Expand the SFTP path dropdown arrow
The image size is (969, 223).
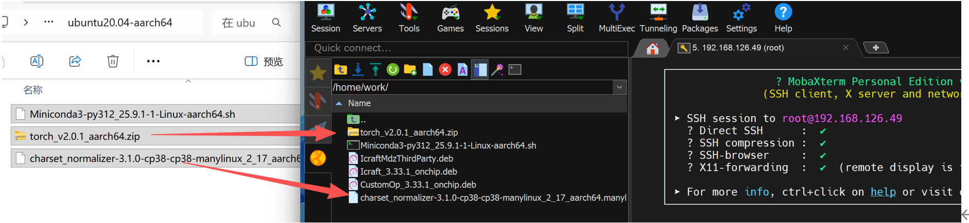click(619, 87)
